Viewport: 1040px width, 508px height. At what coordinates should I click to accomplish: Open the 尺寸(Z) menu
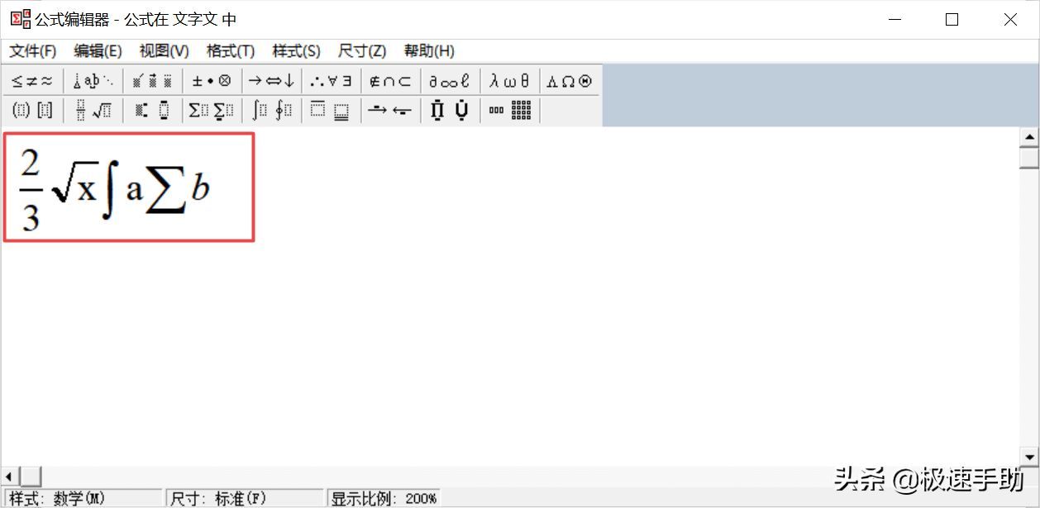pos(362,51)
